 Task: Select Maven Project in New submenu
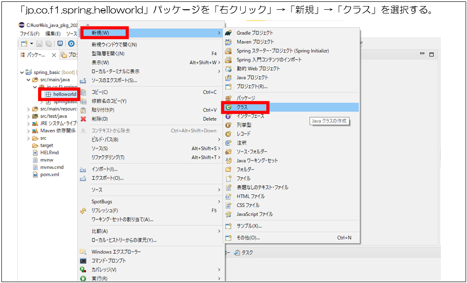pos(256,42)
